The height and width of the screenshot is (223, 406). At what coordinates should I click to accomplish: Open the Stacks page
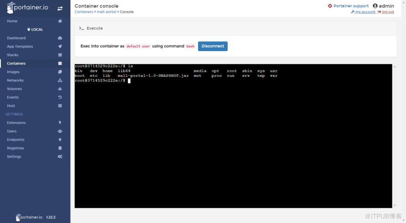pyautogui.click(x=12, y=55)
